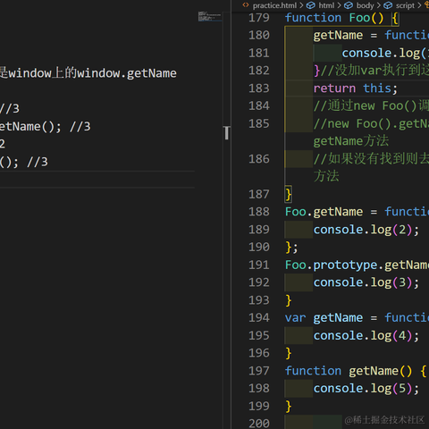Click the left editor vertical scrollbar thumb
This screenshot has height=429, width=429.
227,133
